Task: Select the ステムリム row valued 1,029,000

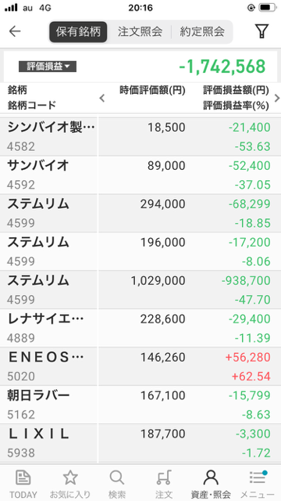Action: pos(140,290)
